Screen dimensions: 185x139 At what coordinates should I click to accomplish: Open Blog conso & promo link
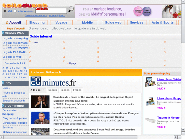coord(15,118)
